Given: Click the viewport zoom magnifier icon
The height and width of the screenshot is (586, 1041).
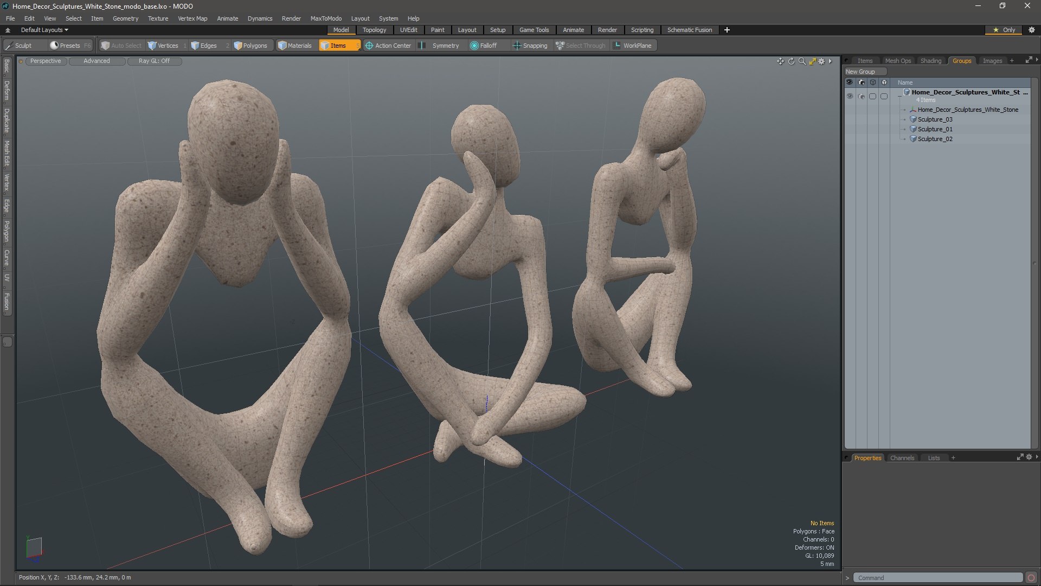Looking at the screenshot, I should click(x=802, y=61).
